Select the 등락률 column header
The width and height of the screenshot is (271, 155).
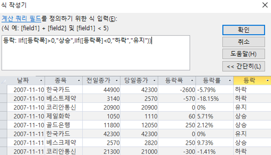[215, 81]
